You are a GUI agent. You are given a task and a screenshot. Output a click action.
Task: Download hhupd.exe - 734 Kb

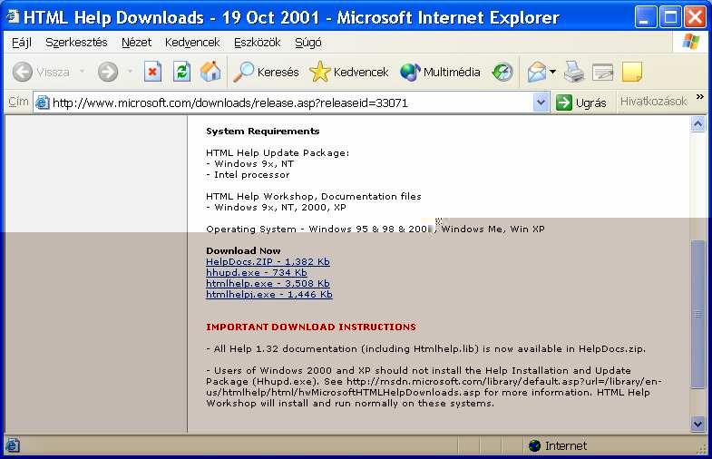(257, 273)
